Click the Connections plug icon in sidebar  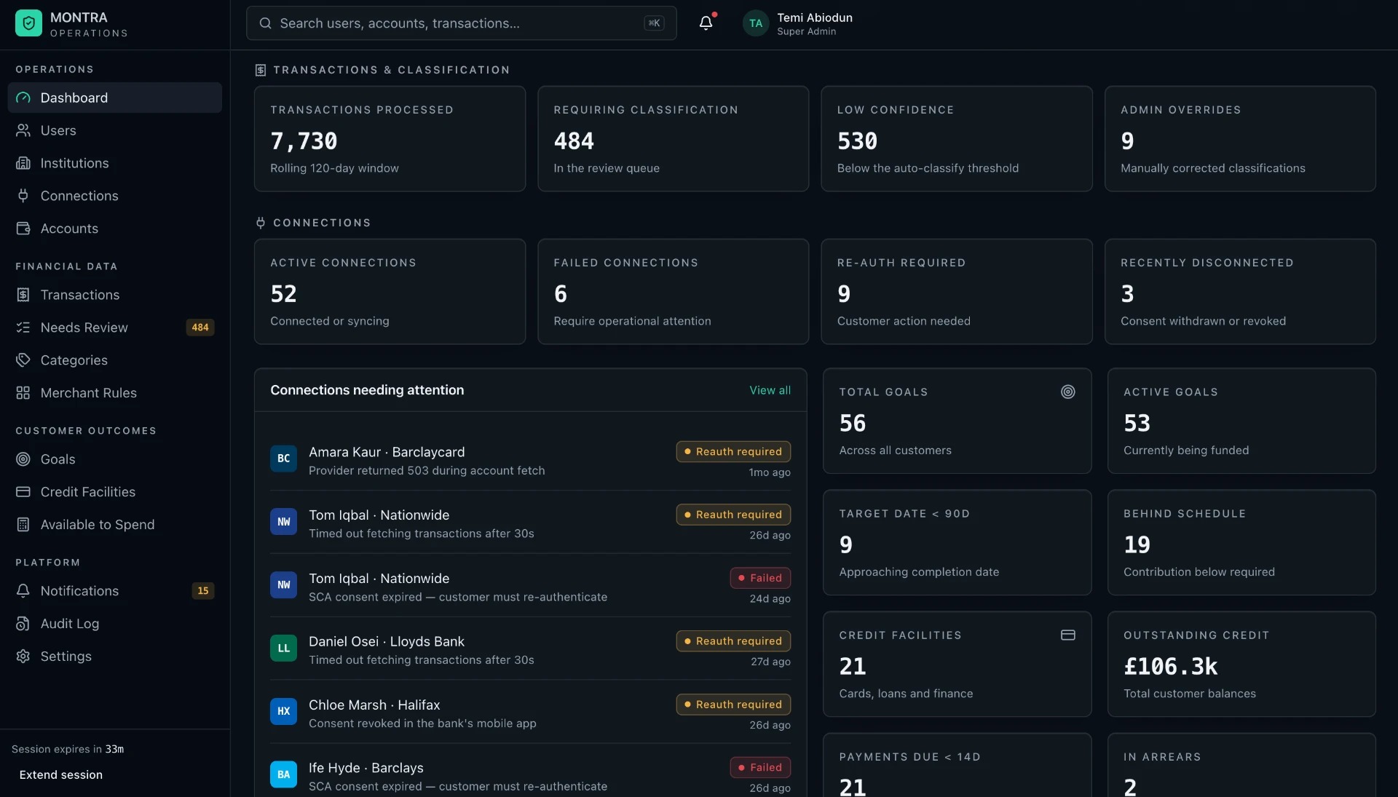[23, 196]
